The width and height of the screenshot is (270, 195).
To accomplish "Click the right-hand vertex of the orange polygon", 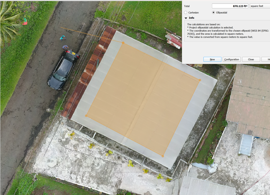I will [x=200, y=80].
